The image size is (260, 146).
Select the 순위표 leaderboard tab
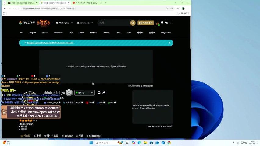tap(152, 33)
